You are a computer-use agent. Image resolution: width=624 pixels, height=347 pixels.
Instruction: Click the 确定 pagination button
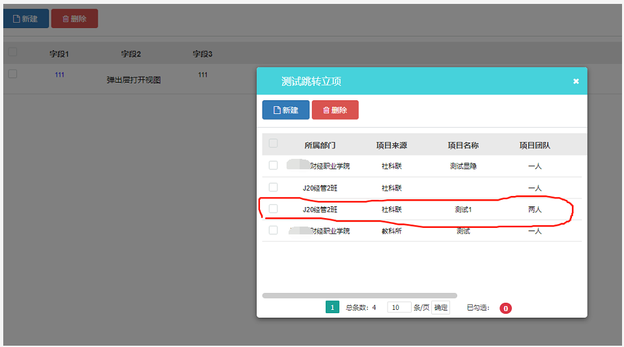pos(440,307)
